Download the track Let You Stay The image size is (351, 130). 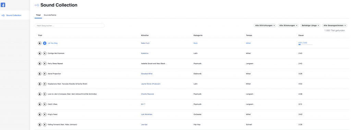tap(40, 43)
